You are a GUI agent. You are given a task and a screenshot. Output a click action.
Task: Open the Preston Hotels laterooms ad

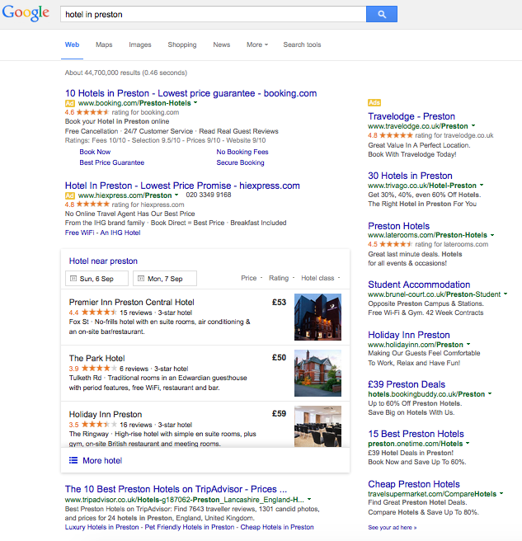coord(398,226)
